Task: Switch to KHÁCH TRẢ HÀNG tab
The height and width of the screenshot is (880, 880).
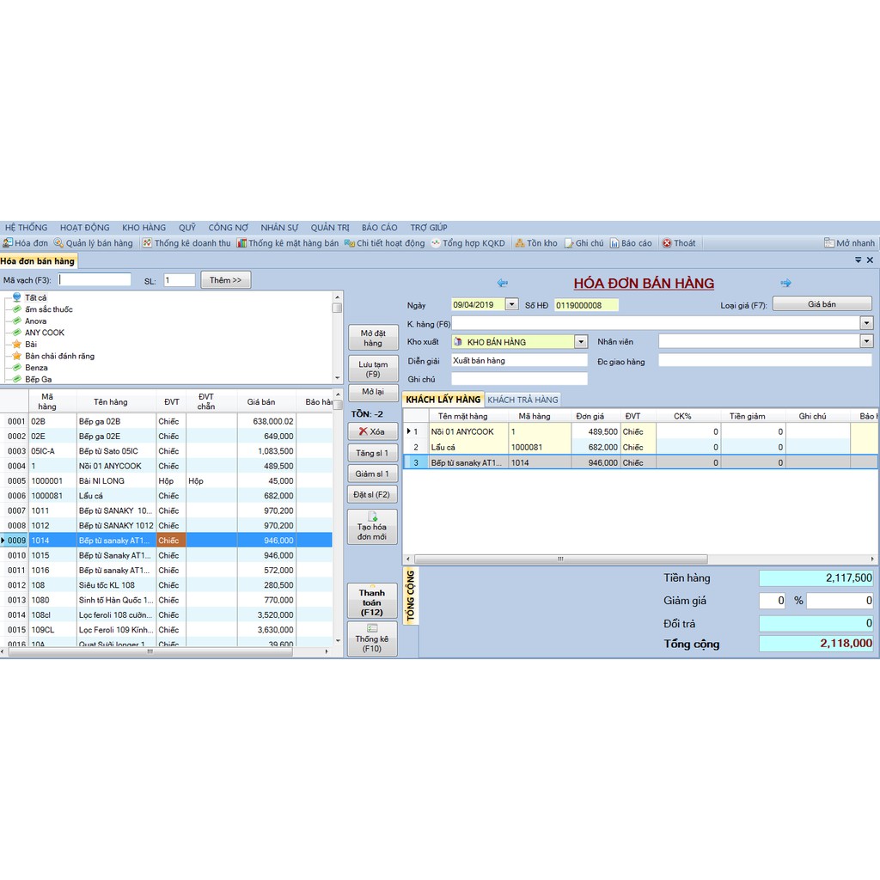Action: [523, 400]
